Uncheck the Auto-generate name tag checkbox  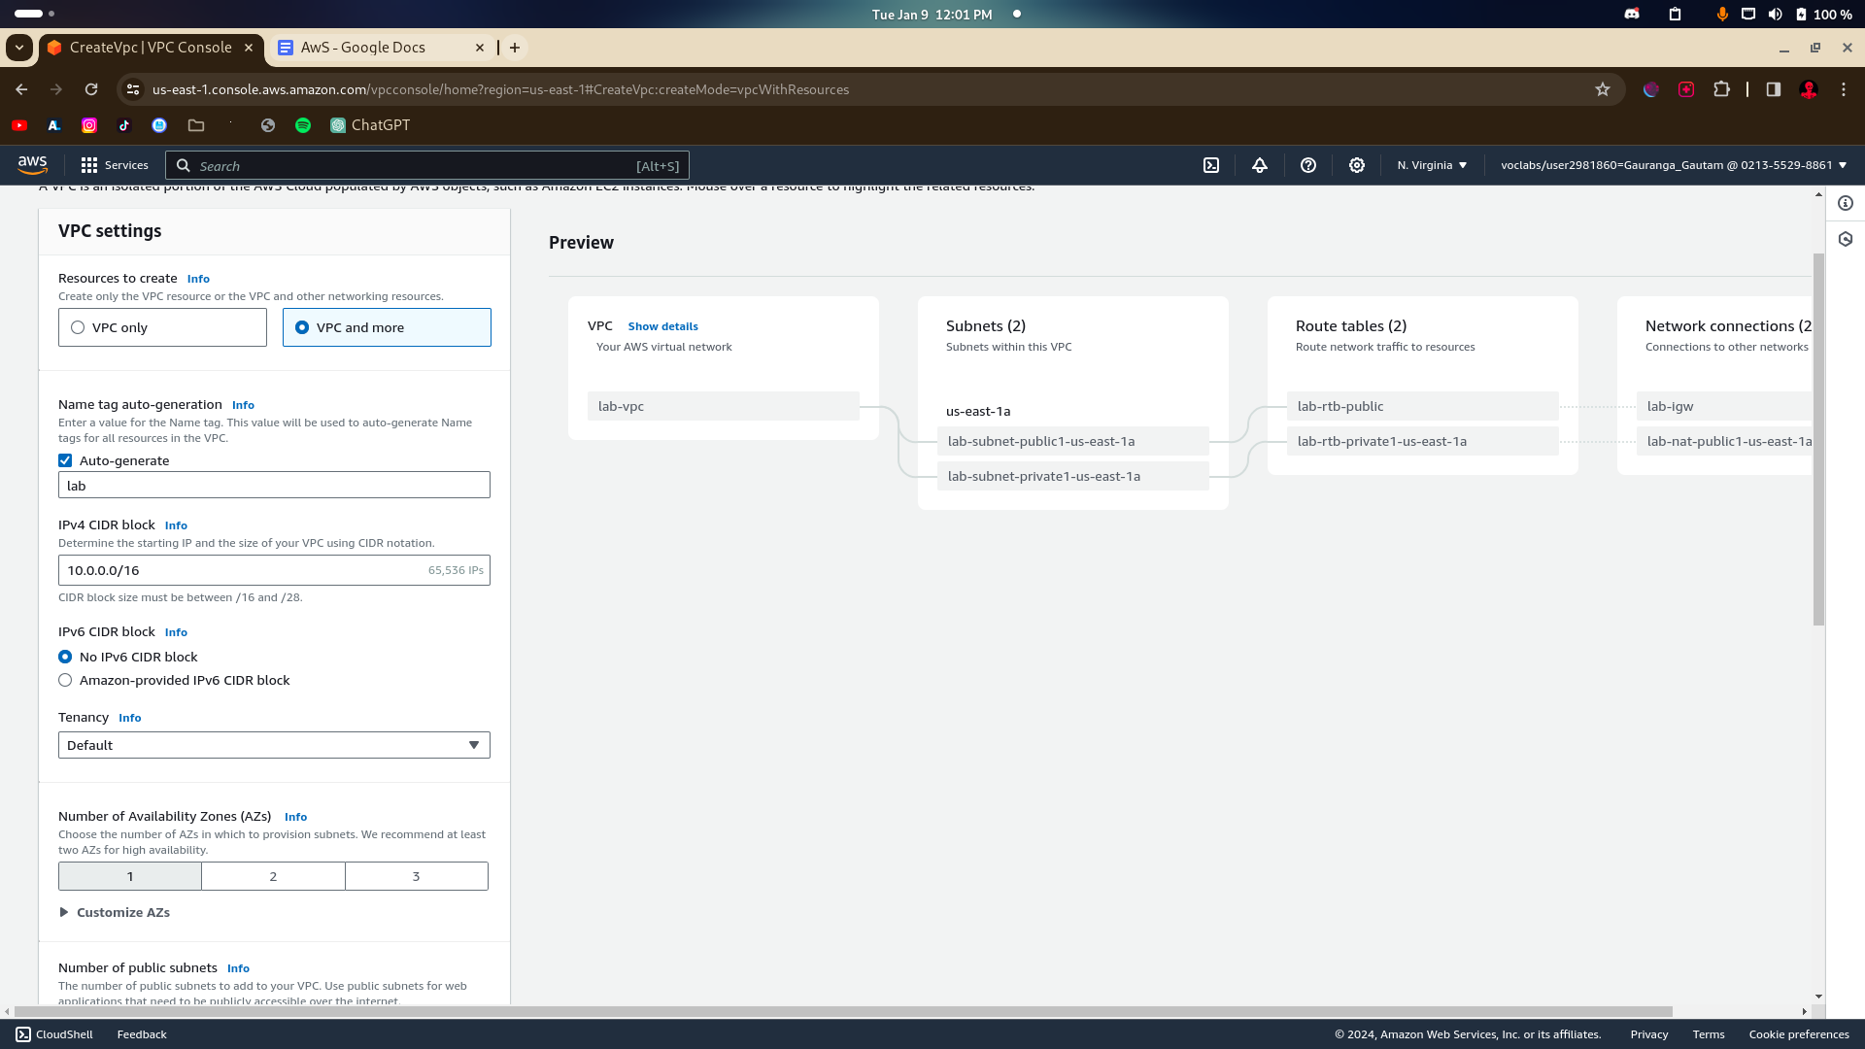[x=65, y=460]
